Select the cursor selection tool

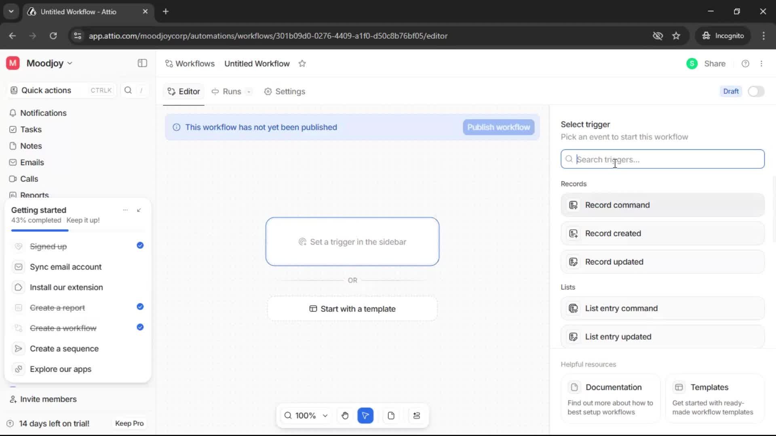(x=365, y=415)
